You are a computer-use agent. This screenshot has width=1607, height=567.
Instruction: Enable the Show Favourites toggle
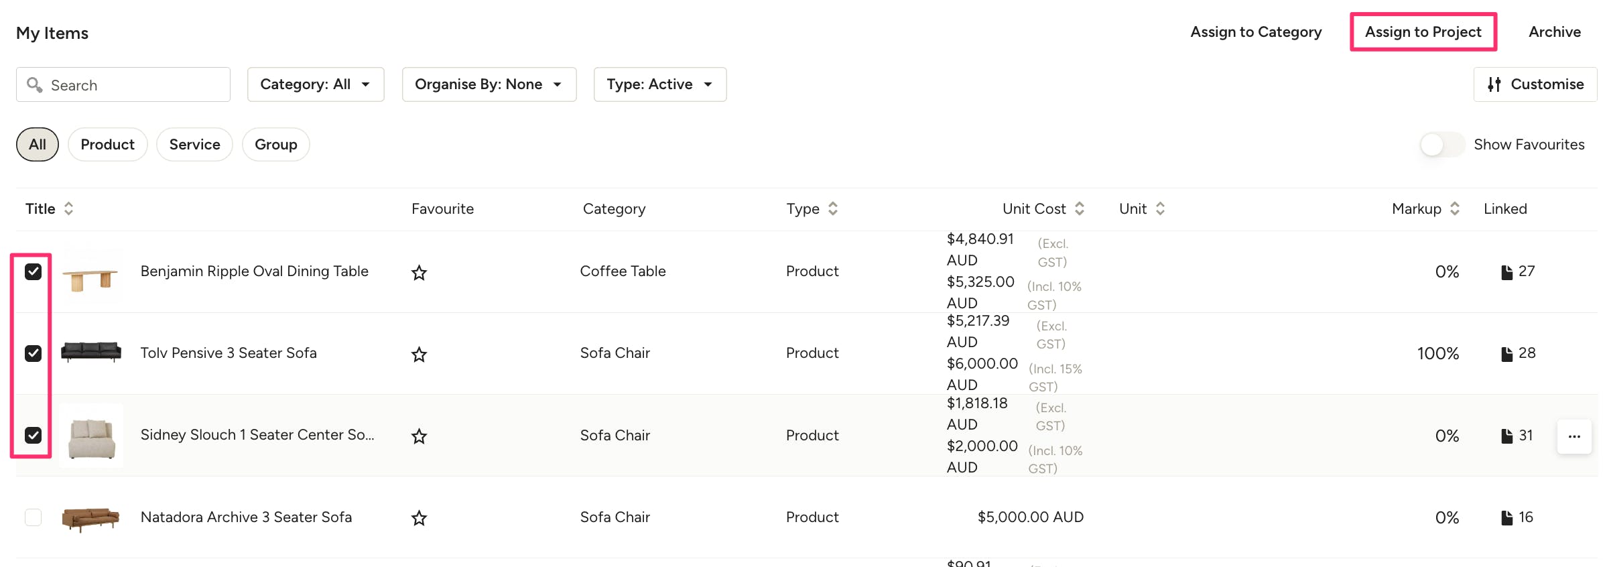click(1441, 145)
